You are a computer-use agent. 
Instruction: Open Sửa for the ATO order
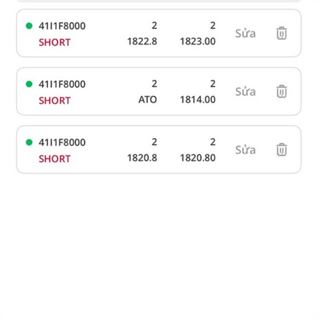(245, 92)
